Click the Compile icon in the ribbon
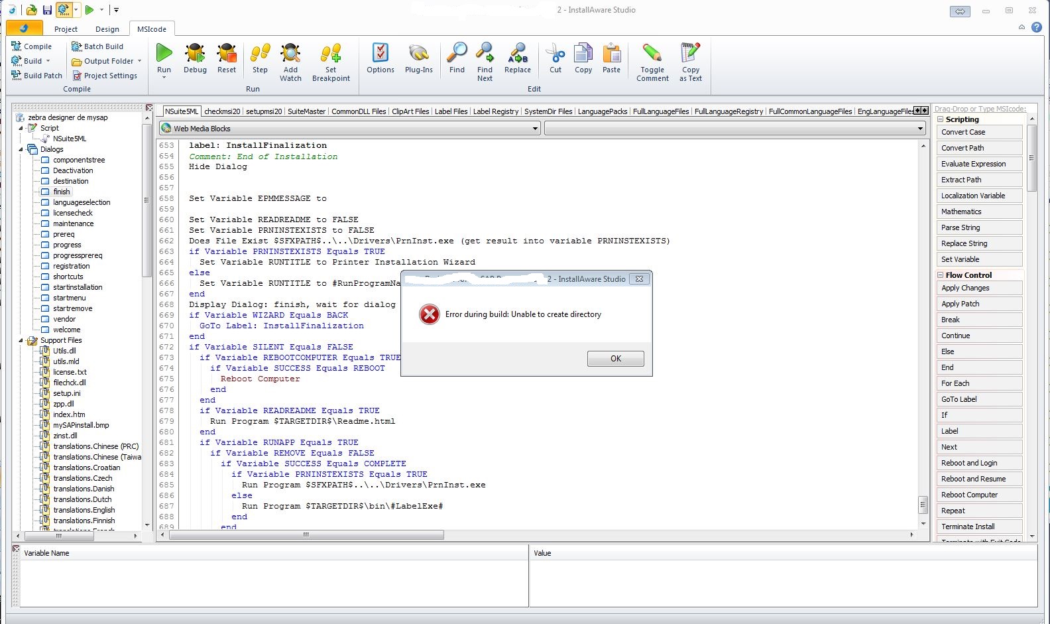 (x=17, y=46)
